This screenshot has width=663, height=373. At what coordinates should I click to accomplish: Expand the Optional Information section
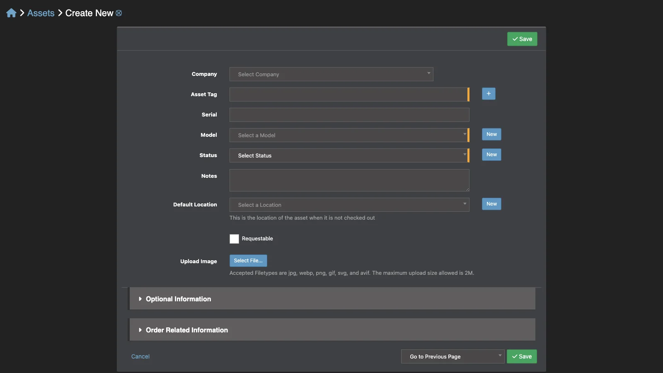pos(332,299)
